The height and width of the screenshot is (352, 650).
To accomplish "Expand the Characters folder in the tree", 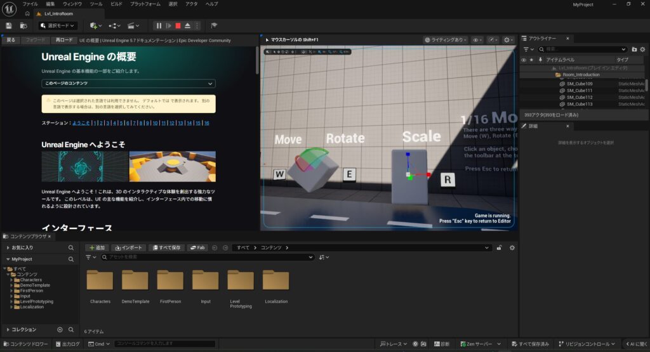I will (12, 280).
